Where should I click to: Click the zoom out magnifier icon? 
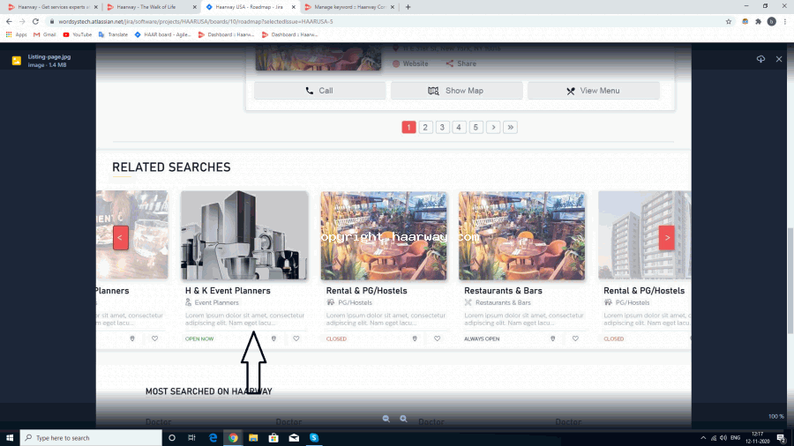point(386,420)
